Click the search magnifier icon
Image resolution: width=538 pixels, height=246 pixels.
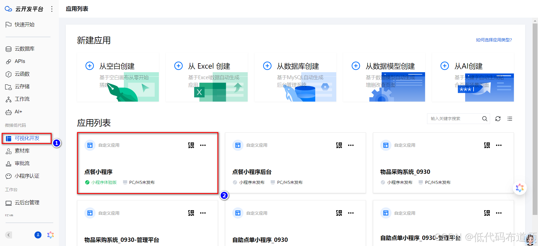pos(485,119)
